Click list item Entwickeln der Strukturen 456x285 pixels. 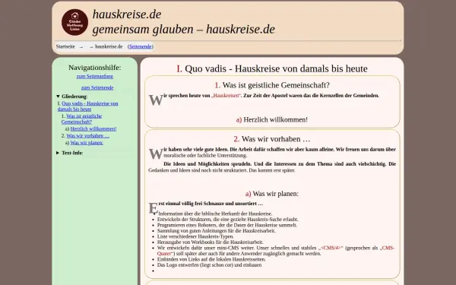point(228,220)
